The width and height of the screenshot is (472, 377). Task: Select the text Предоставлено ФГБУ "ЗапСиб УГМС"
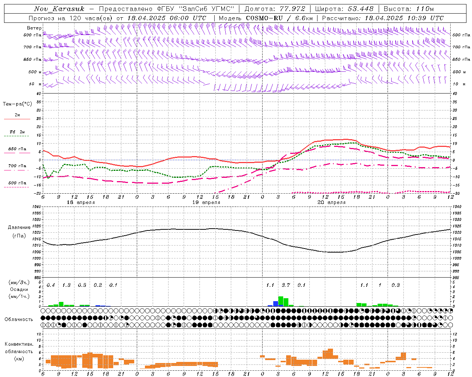click(x=166, y=9)
